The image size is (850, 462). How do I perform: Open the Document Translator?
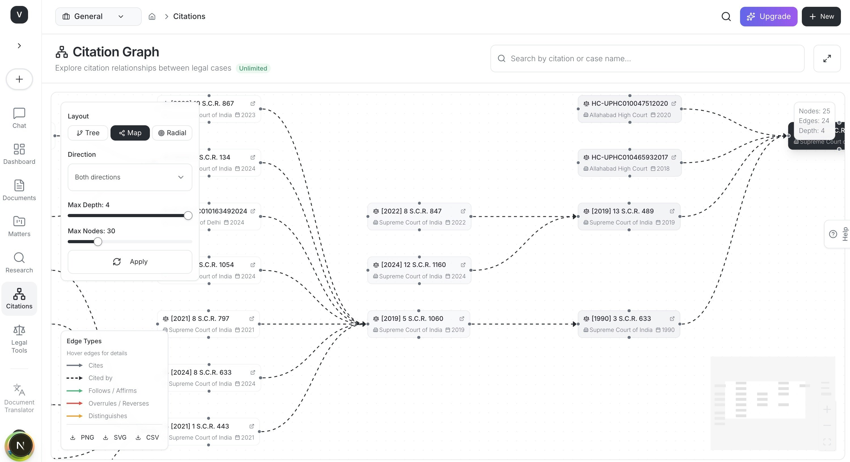point(19,398)
